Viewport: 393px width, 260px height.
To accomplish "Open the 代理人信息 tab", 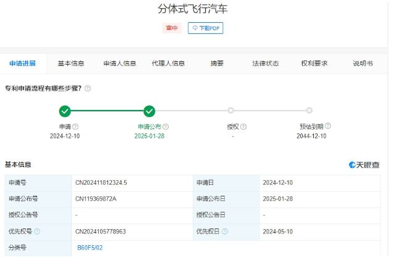I will [x=168, y=64].
